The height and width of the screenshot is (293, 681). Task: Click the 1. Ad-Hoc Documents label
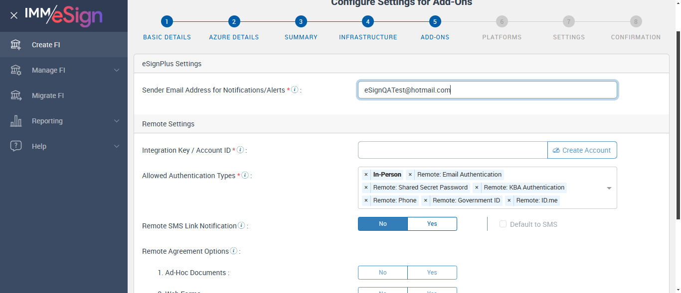193,273
